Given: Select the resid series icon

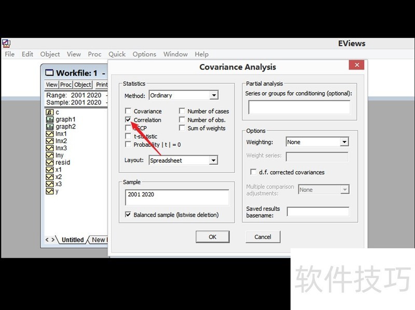Looking at the screenshot, I should tap(49, 162).
